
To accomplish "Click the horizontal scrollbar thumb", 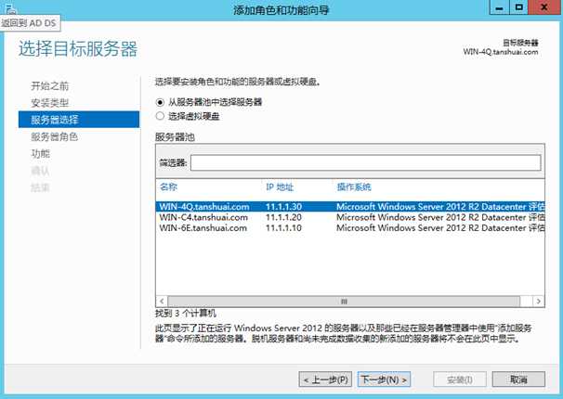I will tap(344, 302).
